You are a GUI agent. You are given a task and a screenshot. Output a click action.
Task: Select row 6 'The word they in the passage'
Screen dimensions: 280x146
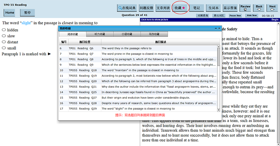(x=138, y=48)
